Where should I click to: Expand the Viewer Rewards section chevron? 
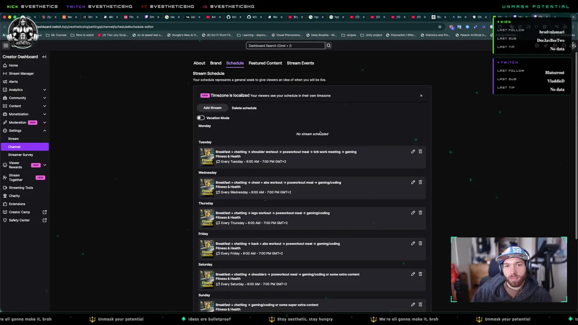pyautogui.click(x=44, y=165)
